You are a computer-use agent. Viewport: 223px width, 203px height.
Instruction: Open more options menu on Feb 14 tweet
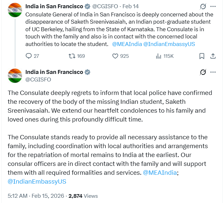(213, 7)
